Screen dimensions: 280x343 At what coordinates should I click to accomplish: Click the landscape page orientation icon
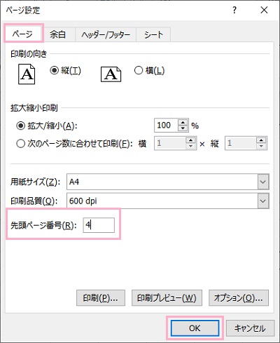111,74
